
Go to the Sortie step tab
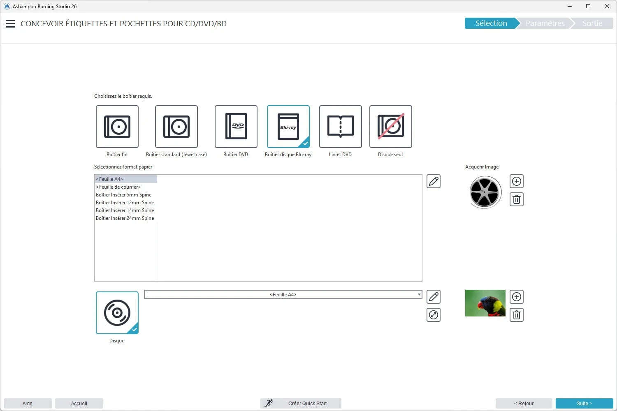click(x=592, y=23)
